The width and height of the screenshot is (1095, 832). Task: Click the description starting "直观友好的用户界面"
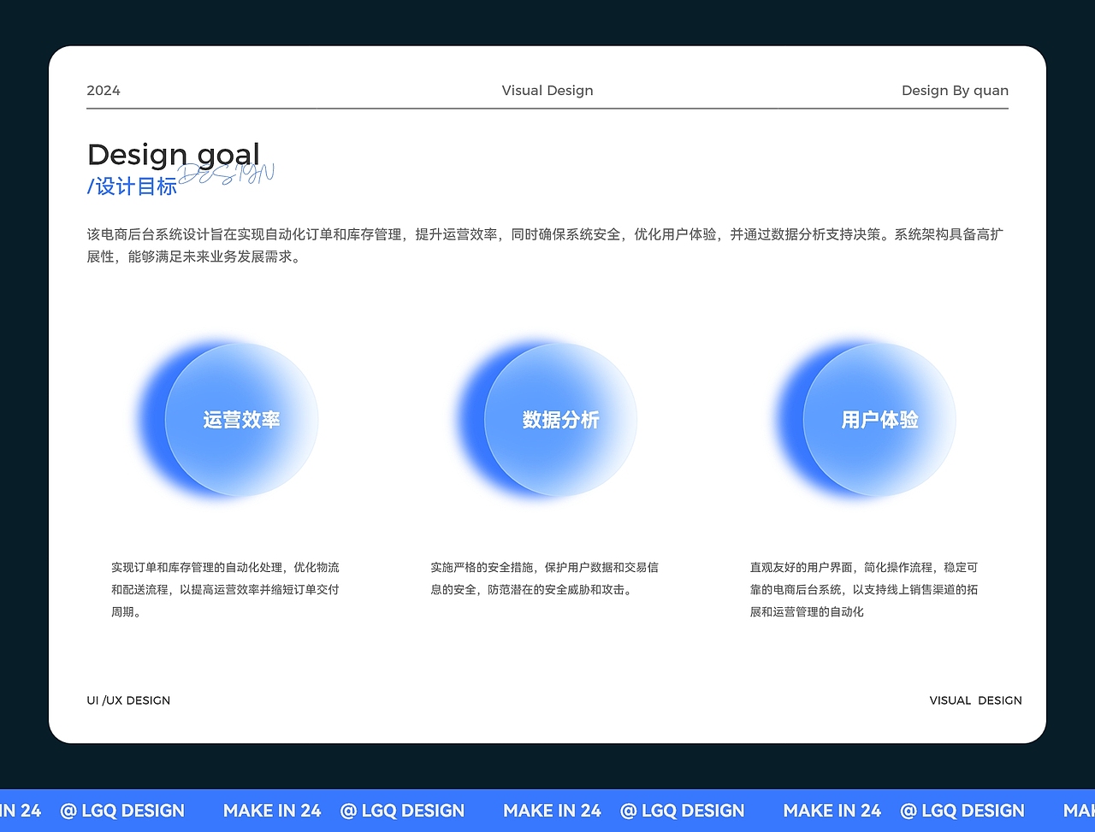864,589
